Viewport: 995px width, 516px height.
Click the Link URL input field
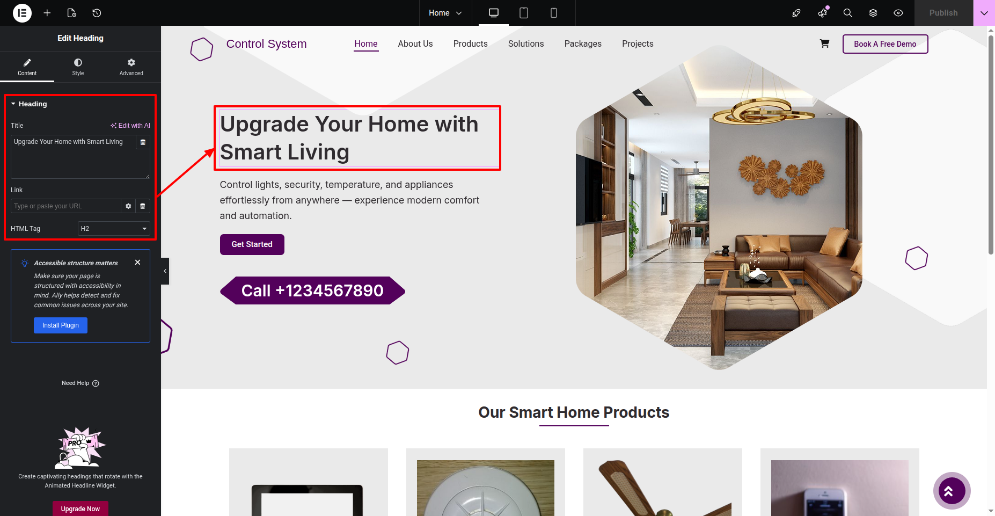pos(65,206)
